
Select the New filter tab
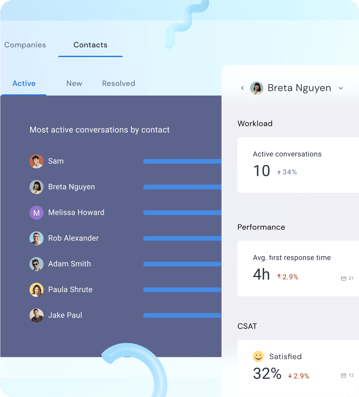coord(74,83)
